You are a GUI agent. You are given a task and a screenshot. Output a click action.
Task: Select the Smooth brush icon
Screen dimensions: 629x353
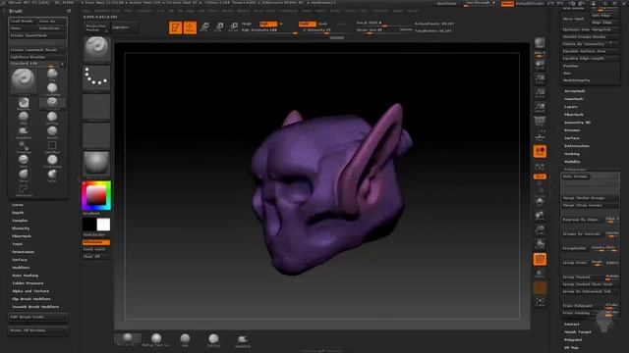[x=52, y=131]
